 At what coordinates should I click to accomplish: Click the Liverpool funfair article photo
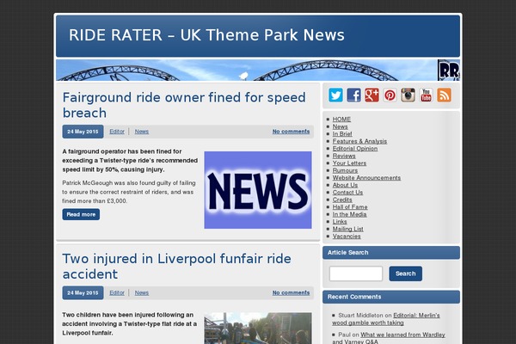[x=258, y=329]
